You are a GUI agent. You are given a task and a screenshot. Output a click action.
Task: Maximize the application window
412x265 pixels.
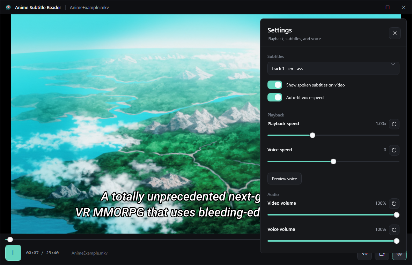[x=387, y=7]
